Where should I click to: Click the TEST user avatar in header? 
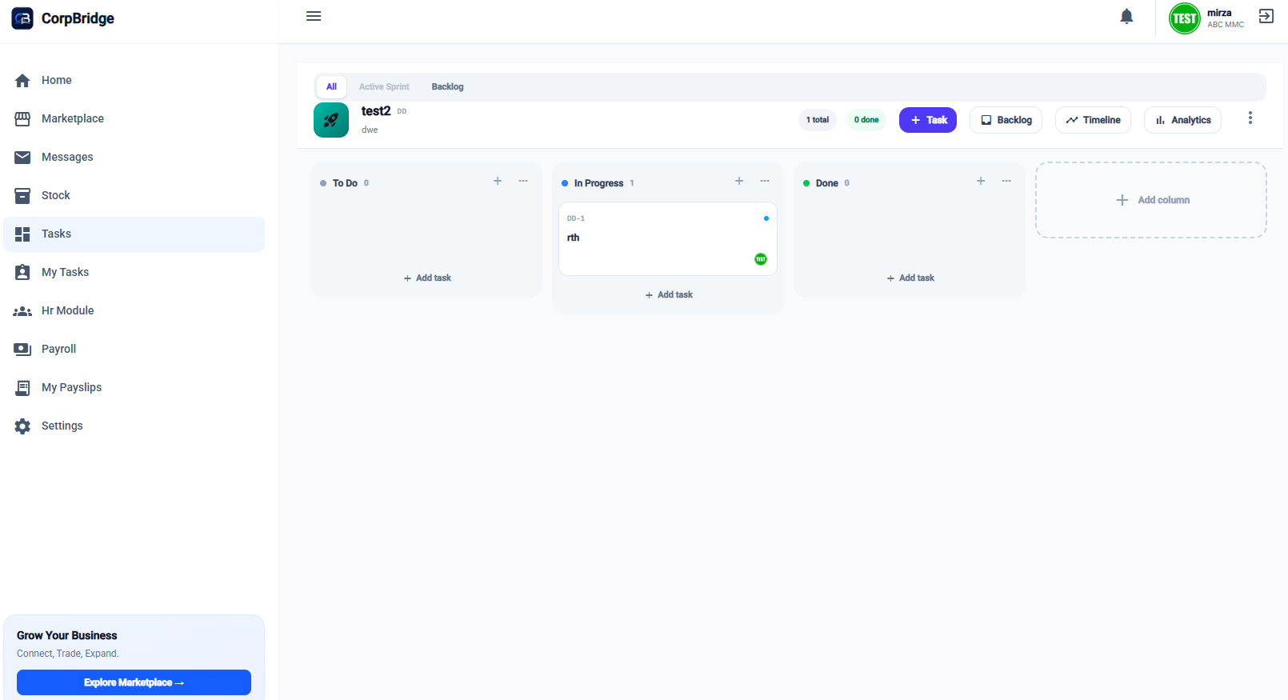pyautogui.click(x=1185, y=18)
